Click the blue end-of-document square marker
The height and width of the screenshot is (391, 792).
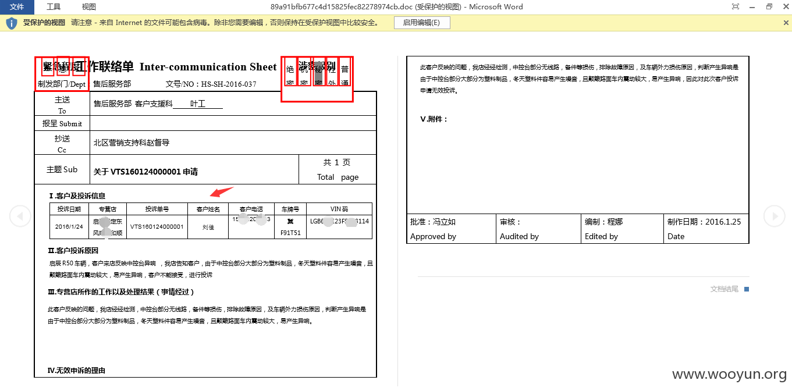pyautogui.click(x=747, y=289)
